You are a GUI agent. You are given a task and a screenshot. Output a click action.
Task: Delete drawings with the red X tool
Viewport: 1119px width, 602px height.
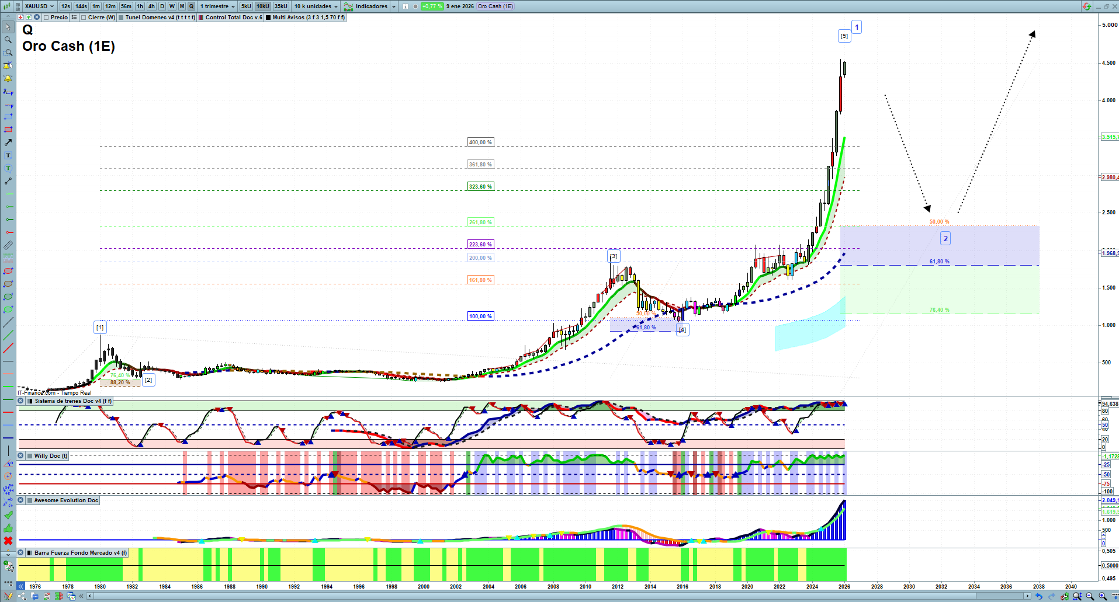click(8, 541)
